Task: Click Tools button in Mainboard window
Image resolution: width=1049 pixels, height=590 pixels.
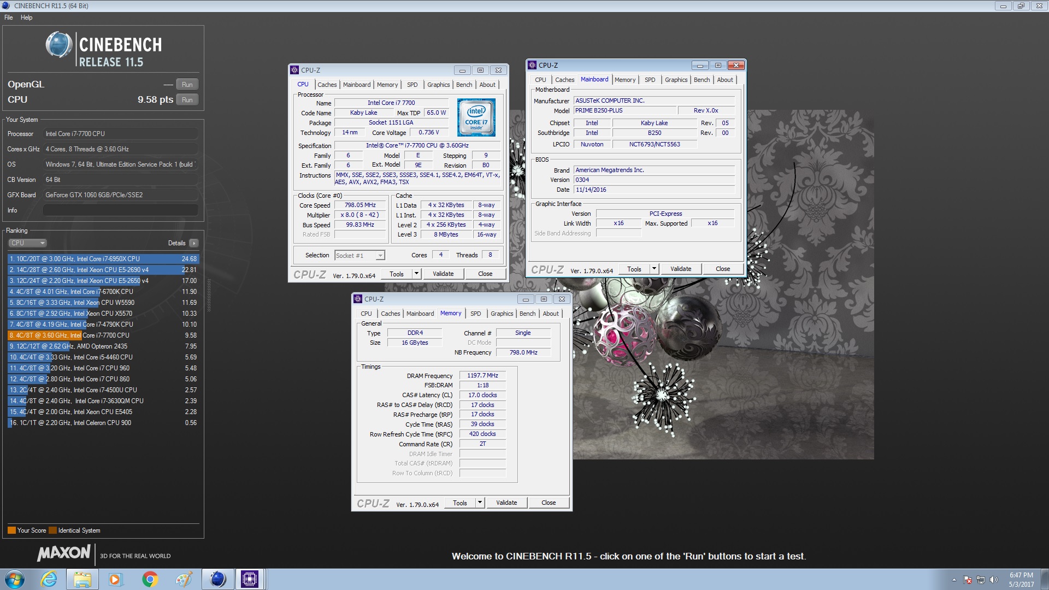Action: click(x=634, y=269)
